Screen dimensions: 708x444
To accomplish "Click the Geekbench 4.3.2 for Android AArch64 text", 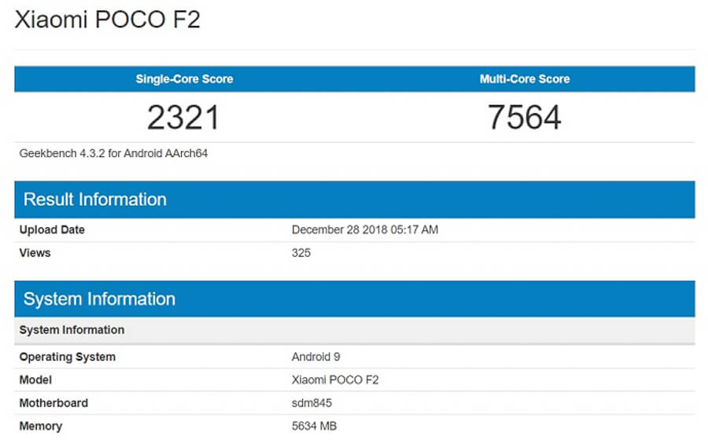I will pos(113,154).
